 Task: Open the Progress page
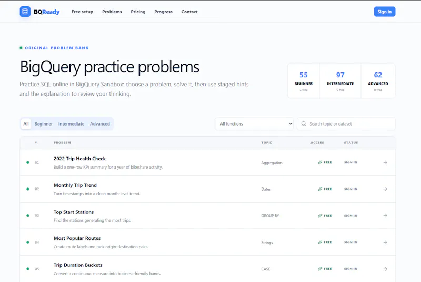(163, 12)
